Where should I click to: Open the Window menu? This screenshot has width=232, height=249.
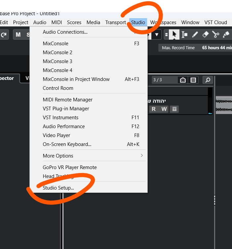click(190, 22)
